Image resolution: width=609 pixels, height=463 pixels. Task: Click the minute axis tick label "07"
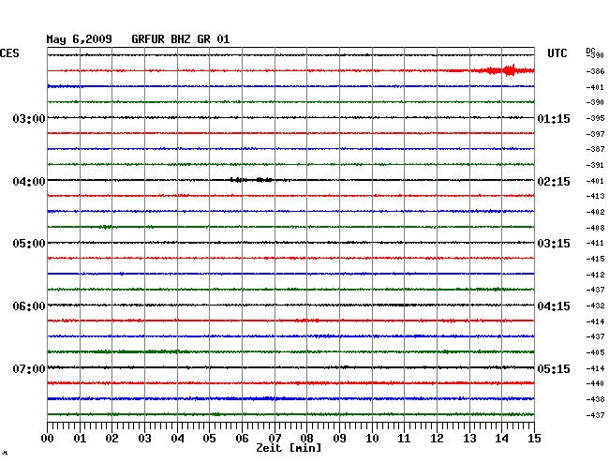pyautogui.click(x=275, y=439)
